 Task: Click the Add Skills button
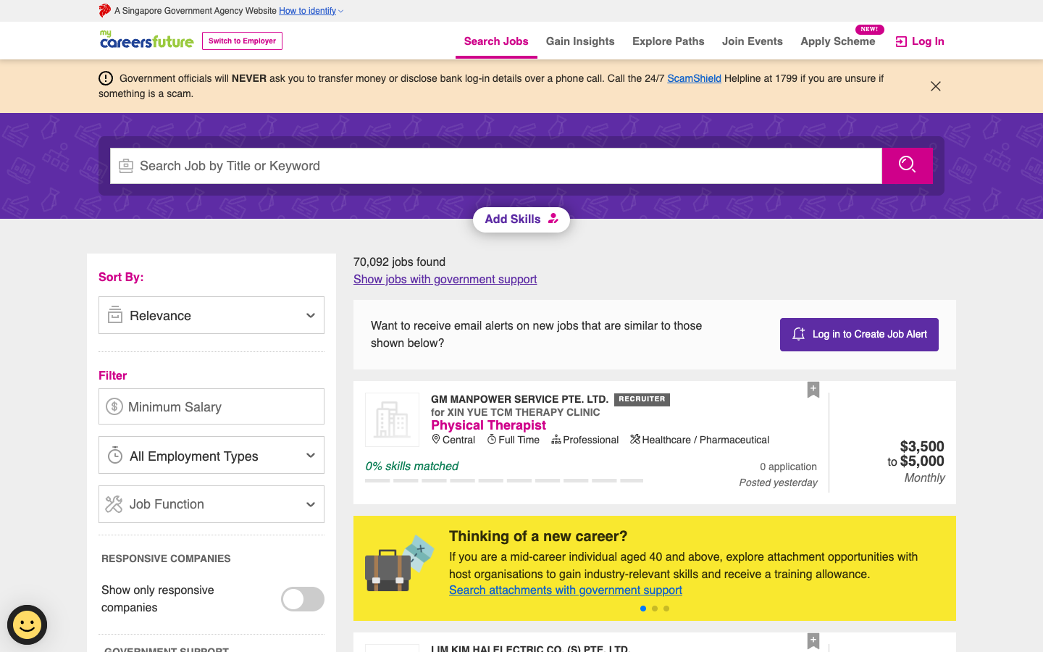click(x=521, y=220)
